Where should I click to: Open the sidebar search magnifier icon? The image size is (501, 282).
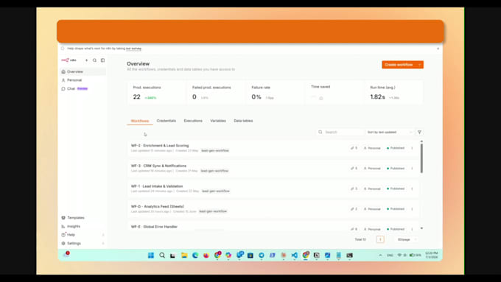[94, 60]
